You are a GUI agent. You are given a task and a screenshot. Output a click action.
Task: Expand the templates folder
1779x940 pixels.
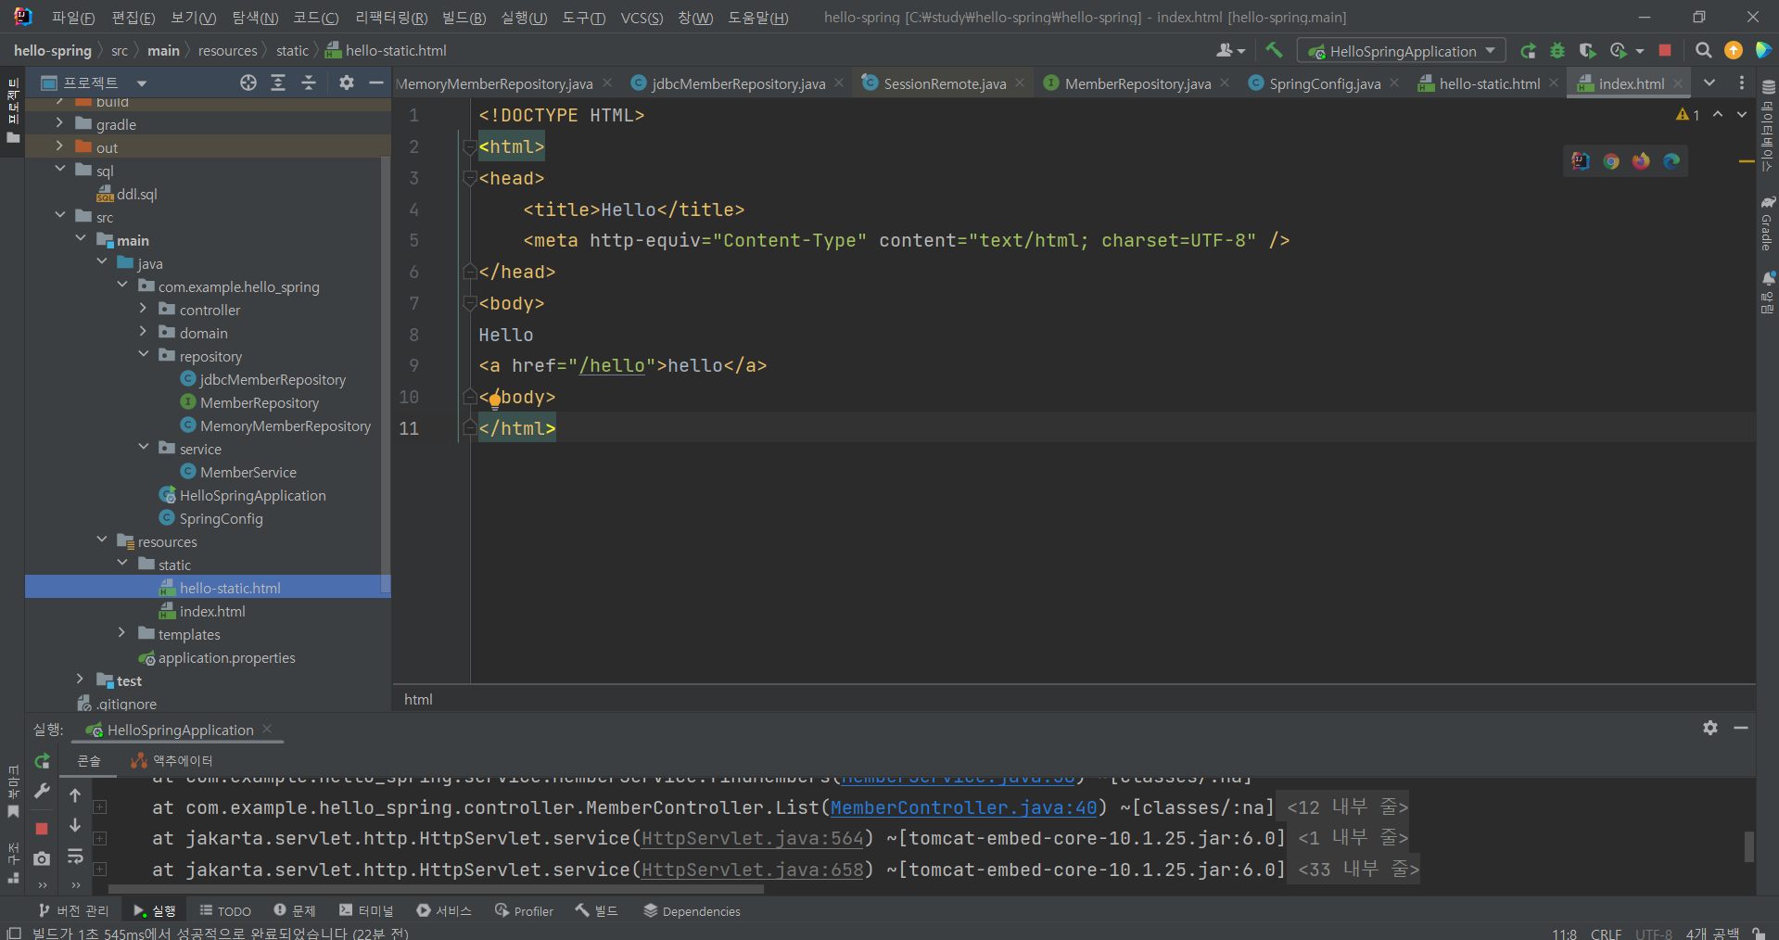point(121,633)
